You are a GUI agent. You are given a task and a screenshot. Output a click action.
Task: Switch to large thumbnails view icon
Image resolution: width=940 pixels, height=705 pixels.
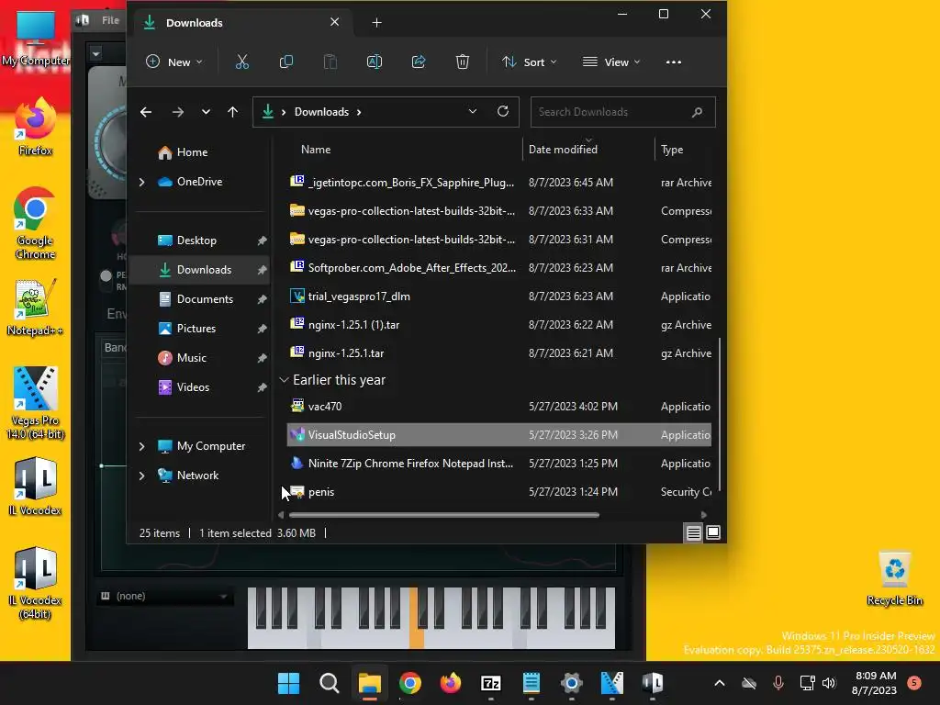pos(713,532)
